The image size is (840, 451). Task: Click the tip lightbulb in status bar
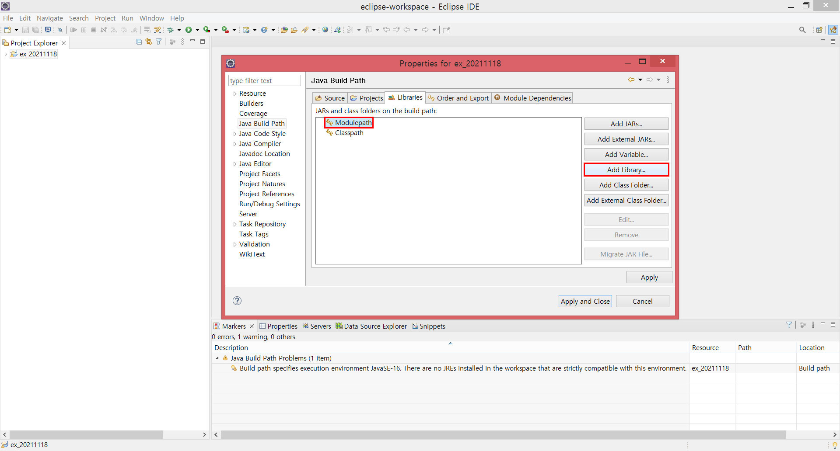click(x=835, y=445)
